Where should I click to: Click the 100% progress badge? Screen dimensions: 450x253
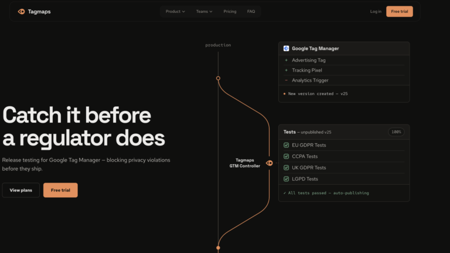click(x=396, y=132)
